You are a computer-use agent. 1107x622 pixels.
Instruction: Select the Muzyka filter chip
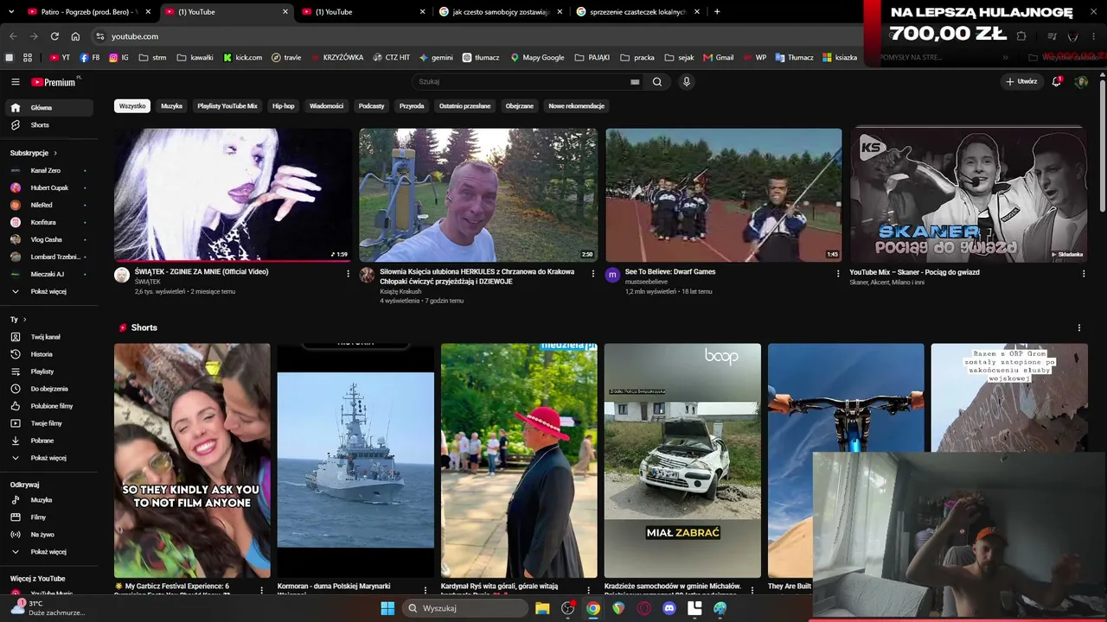(172, 106)
